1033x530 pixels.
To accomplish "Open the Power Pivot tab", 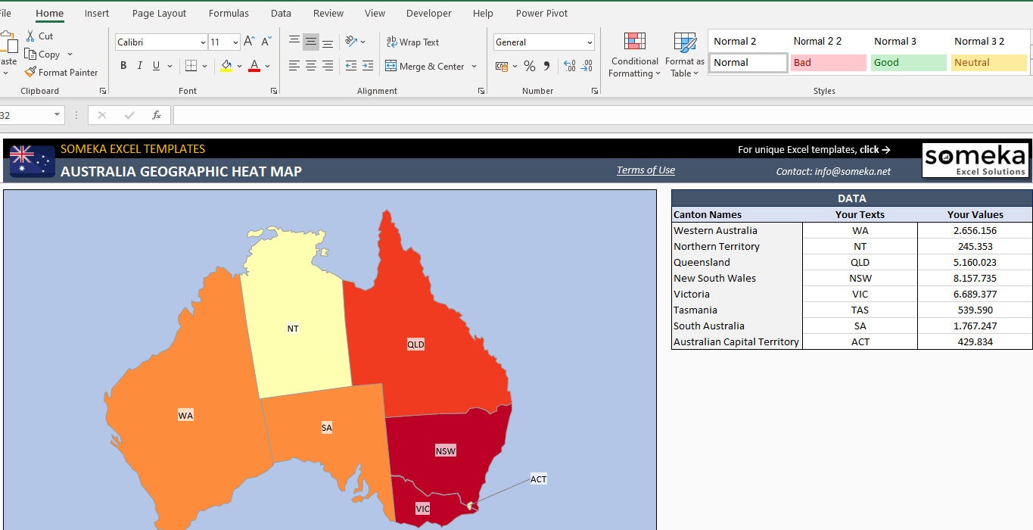I will 541,13.
